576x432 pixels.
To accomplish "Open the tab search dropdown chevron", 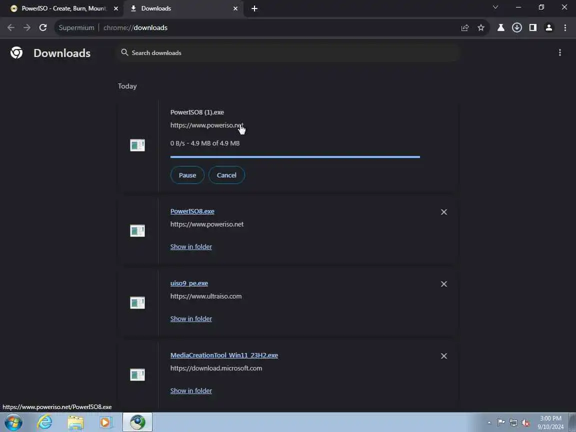I will point(495,7).
